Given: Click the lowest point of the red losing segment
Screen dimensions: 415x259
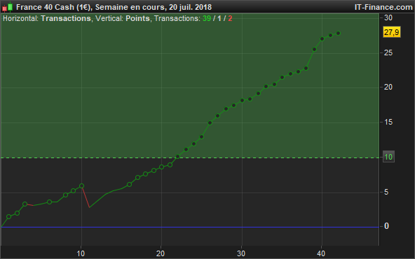Looking at the screenshot, I should pyautogui.click(x=90, y=207).
